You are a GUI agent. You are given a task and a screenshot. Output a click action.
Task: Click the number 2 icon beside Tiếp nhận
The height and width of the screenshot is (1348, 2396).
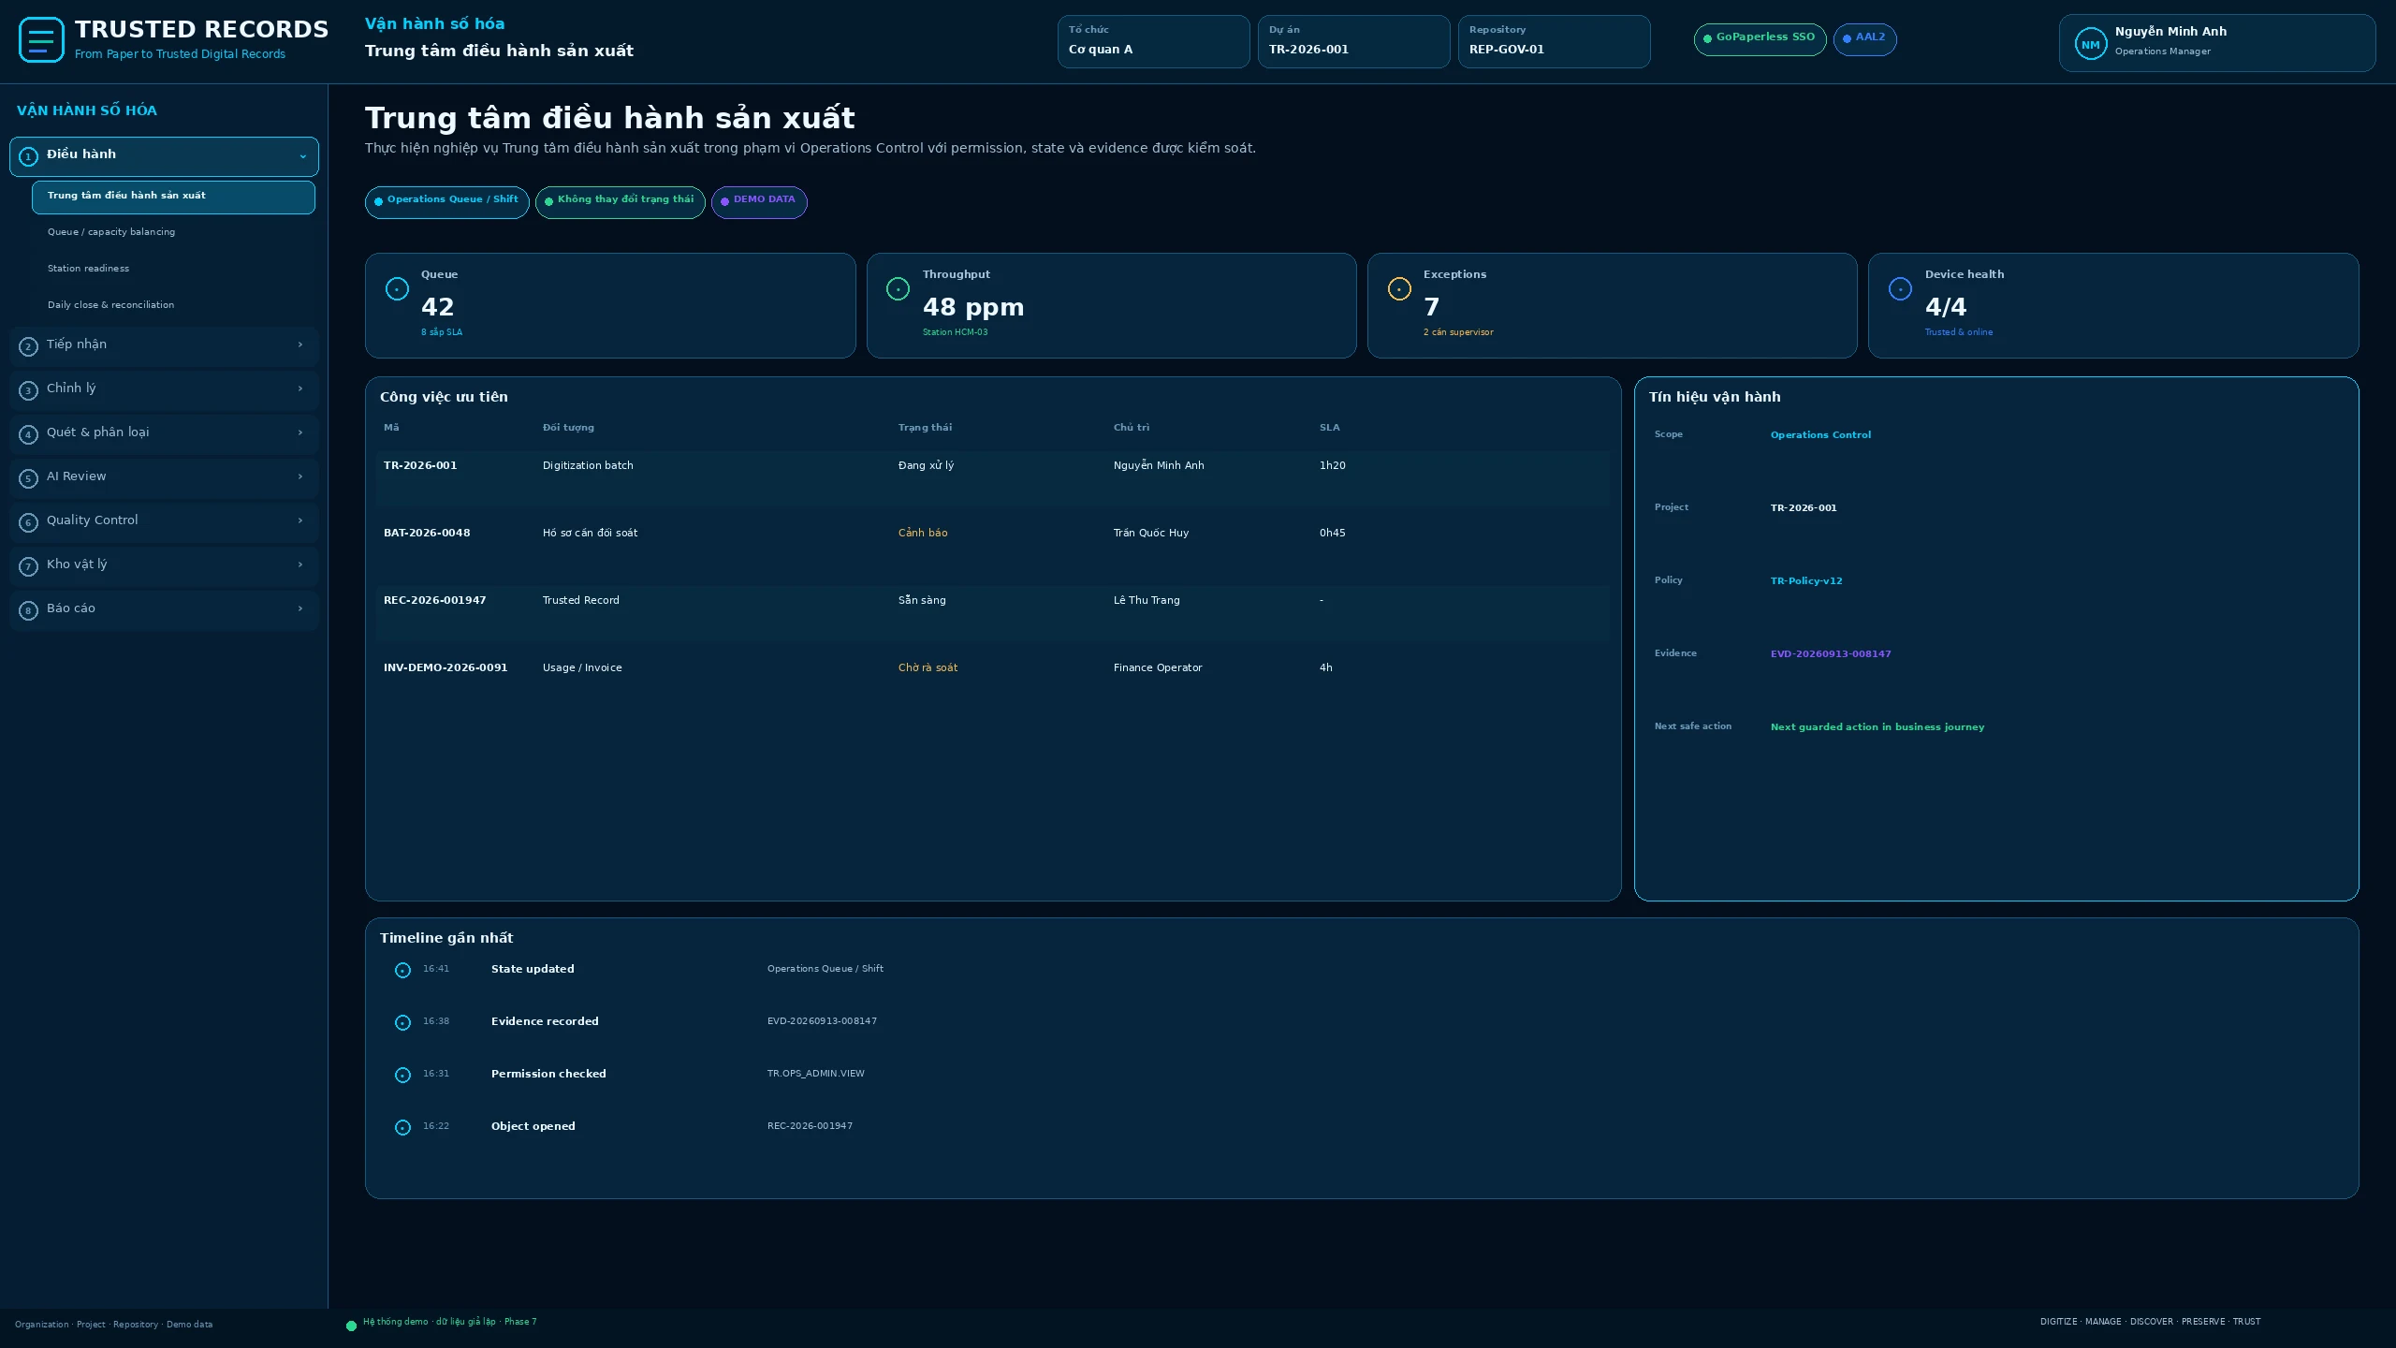pos(28,346)
